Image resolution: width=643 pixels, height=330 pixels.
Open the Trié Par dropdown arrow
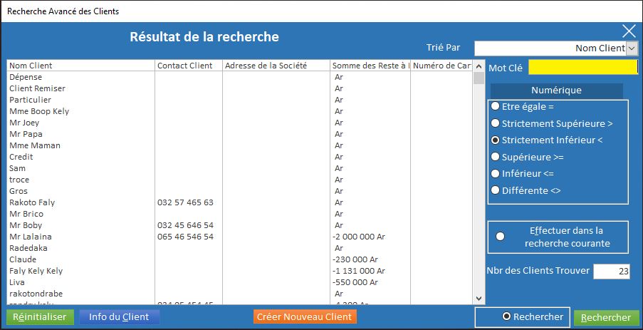pyautogui.click(x=632, y=48)
